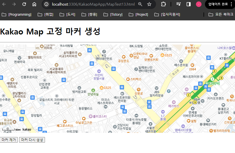
Task: Click the address bar URL
Action: (93, 4)
